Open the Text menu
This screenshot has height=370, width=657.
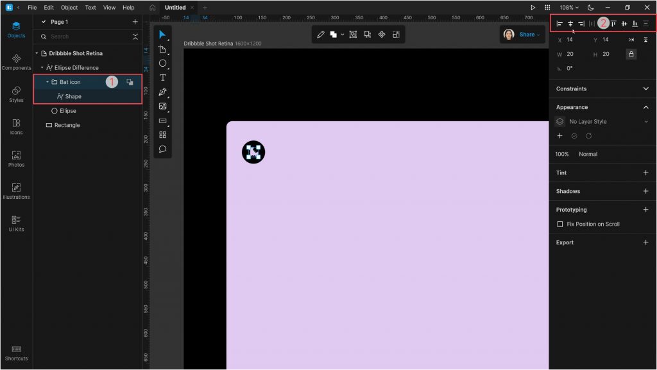pos(90,8)
